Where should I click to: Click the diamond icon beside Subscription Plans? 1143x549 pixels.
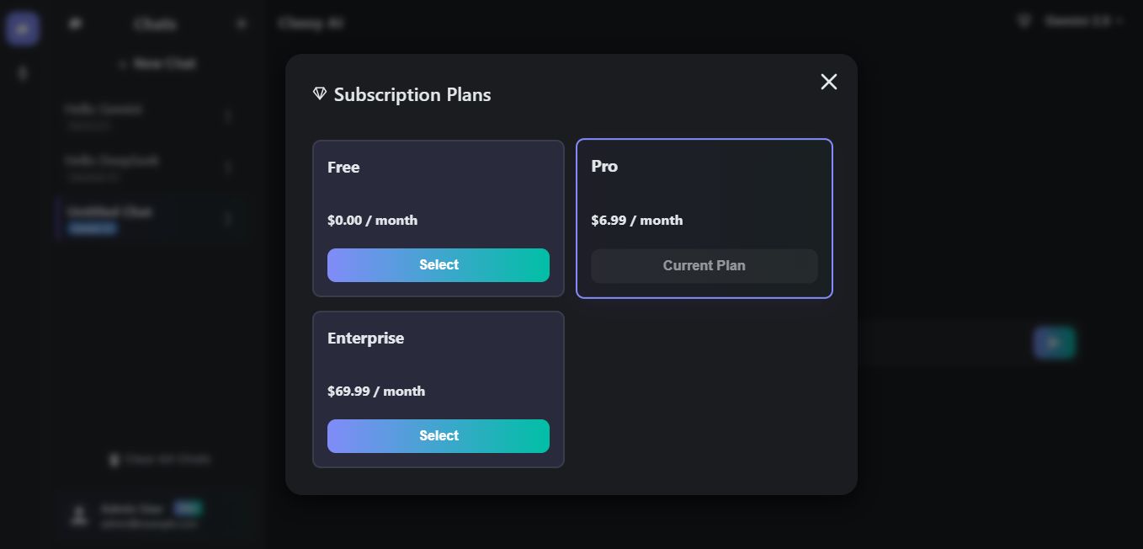click(320, 94)
